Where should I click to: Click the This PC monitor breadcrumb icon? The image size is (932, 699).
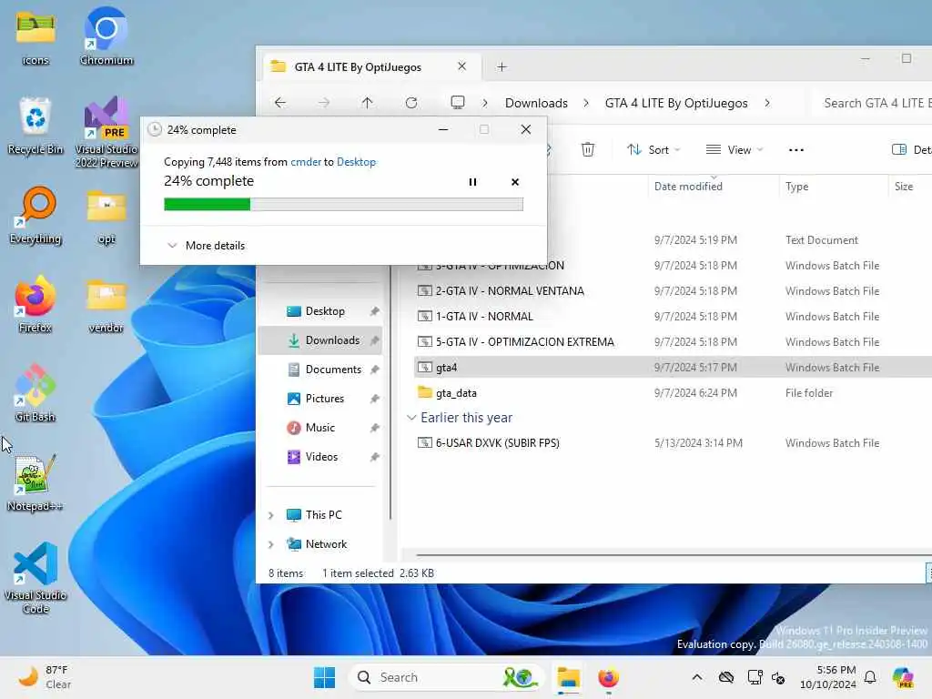pyautogui.click(x=458, y=103)
